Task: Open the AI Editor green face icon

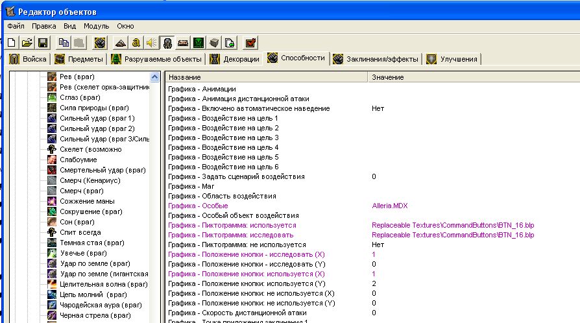Action: [199, 43]
